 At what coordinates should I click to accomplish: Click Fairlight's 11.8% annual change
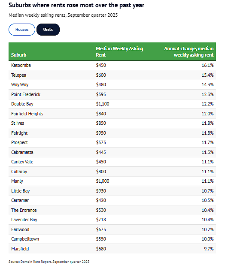[207, 133]
